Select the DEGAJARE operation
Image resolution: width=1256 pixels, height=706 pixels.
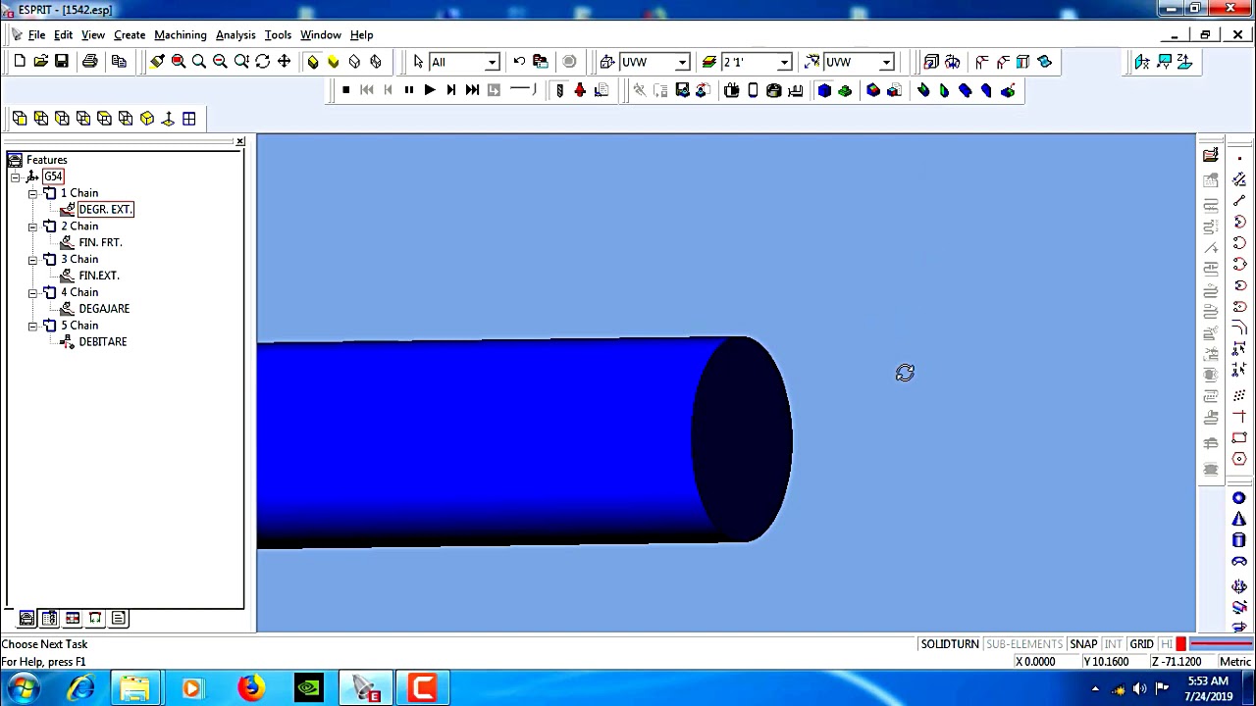[x=104, y=309]
